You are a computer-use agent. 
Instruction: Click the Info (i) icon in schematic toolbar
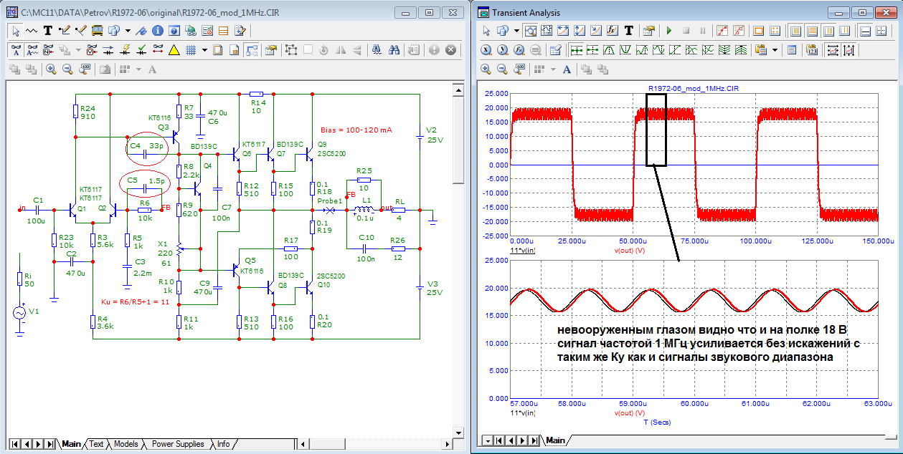(x=157, y=31)
